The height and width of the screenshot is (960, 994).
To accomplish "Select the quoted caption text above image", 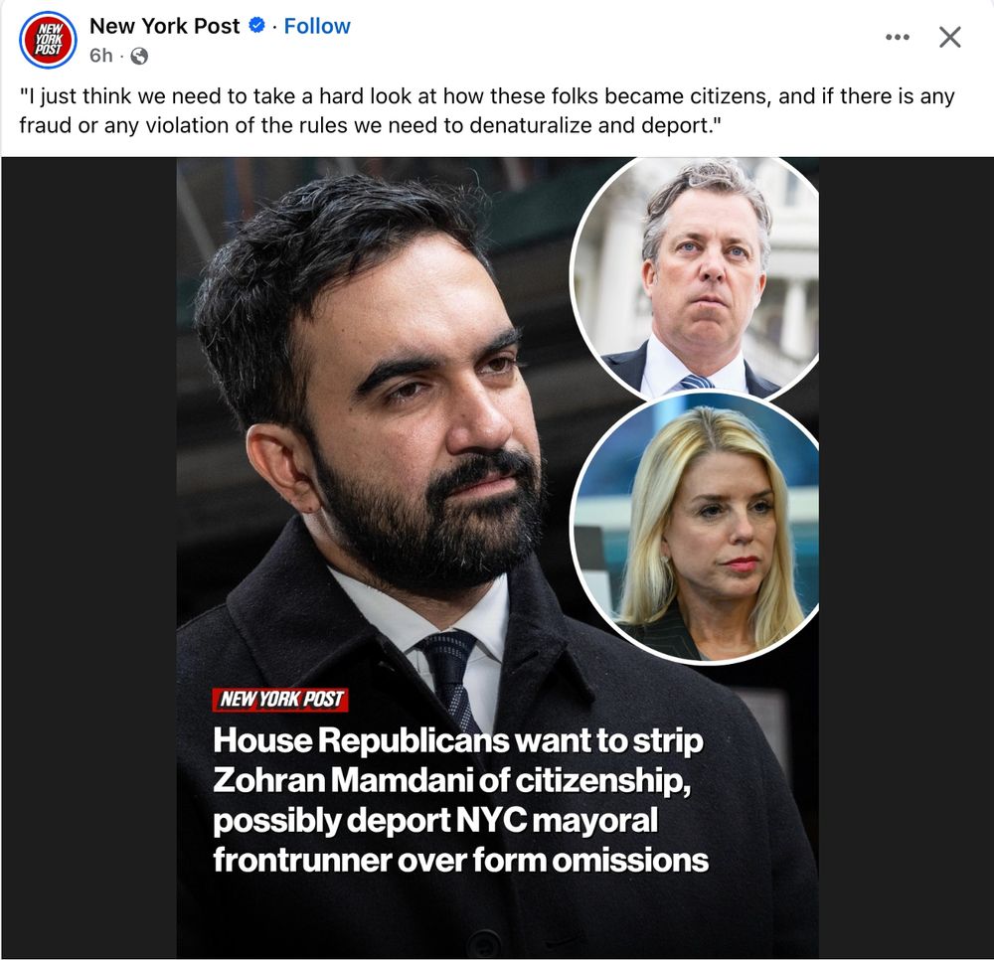I will pos(487,111).
